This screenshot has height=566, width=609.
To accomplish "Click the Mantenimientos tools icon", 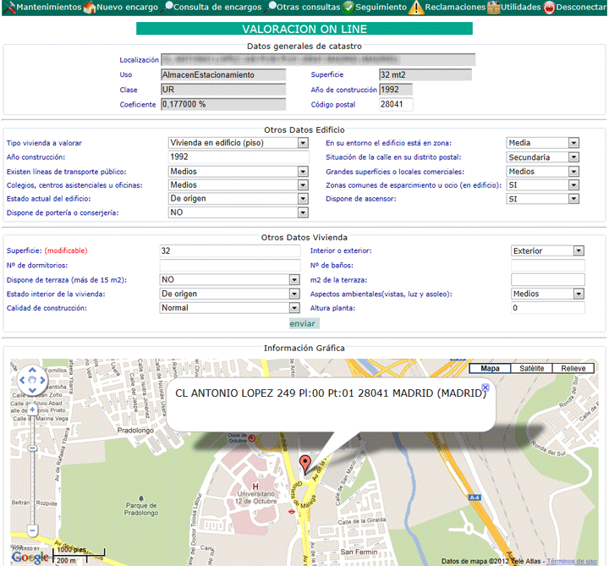I will tap(9, 7).
